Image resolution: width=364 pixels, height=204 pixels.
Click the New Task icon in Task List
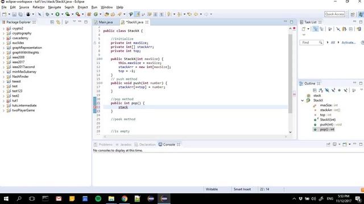pos(303,29)
